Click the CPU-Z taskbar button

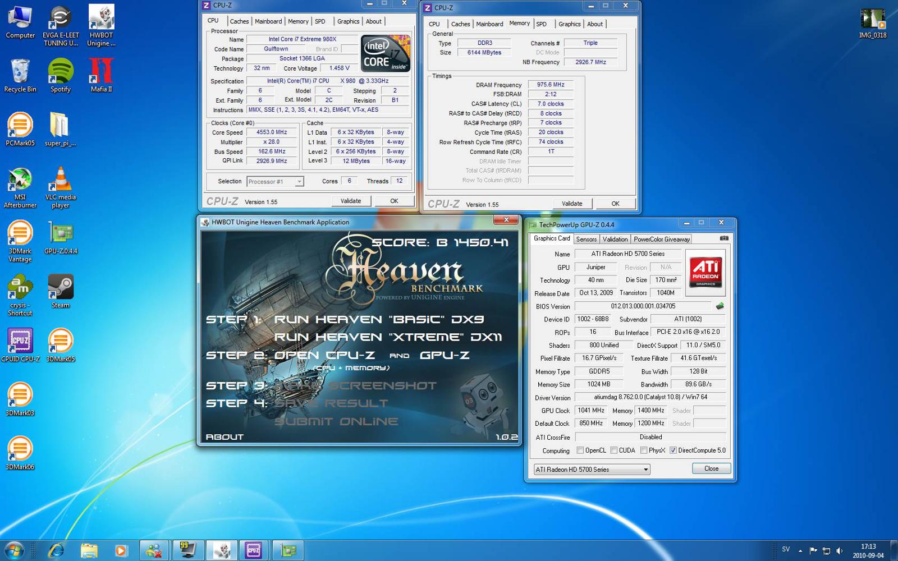point(254,550)
